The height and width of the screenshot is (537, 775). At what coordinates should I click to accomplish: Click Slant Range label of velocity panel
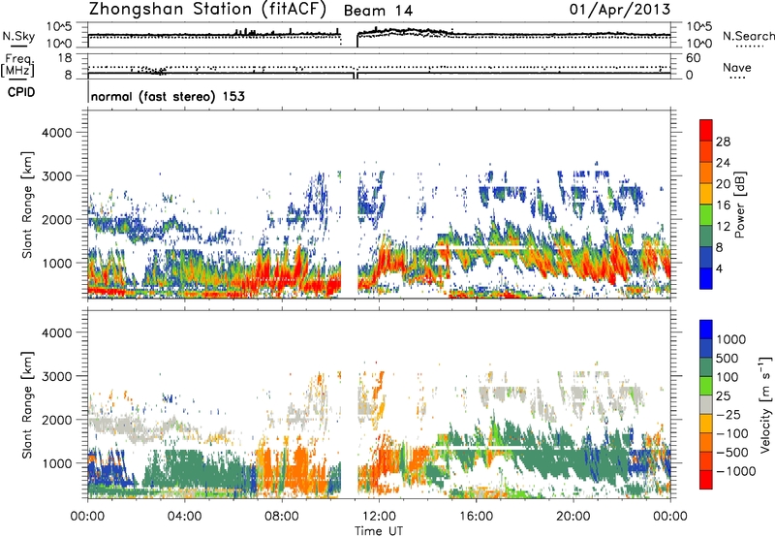(27, 404)
